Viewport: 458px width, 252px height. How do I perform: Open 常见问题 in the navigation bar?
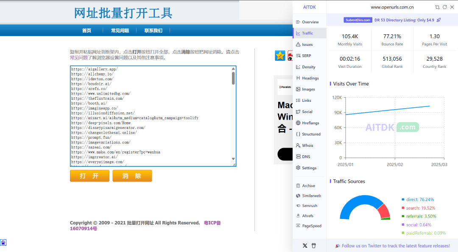click(120, 31)
